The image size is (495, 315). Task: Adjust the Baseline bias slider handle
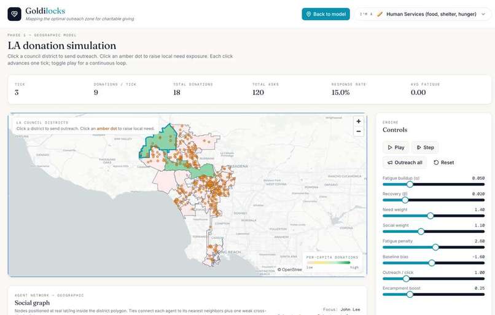(432, 263)
